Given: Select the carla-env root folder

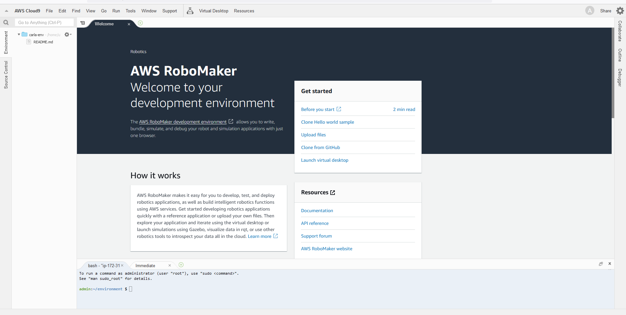Looking at the screenshot, I should coord(36,35).
